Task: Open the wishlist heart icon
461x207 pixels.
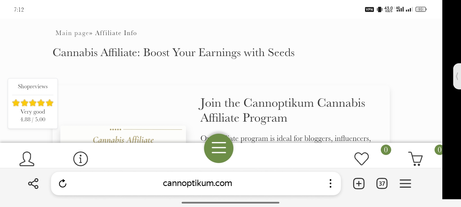Action: point(362,159)
